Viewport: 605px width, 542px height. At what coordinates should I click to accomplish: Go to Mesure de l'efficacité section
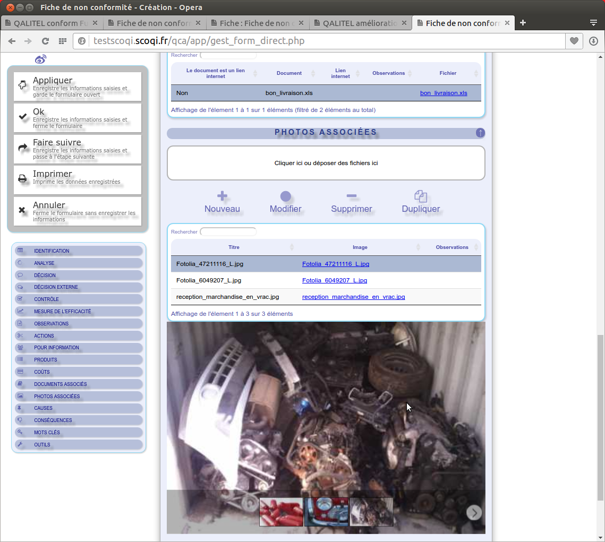coord(79,312)
